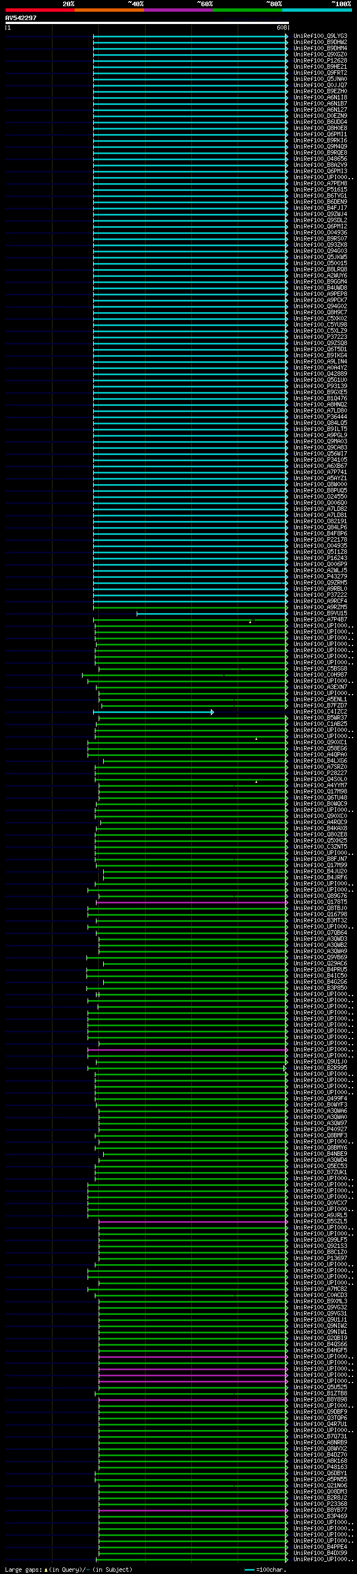Open hit UniRef100_Q9FRT2

(320, 73)
